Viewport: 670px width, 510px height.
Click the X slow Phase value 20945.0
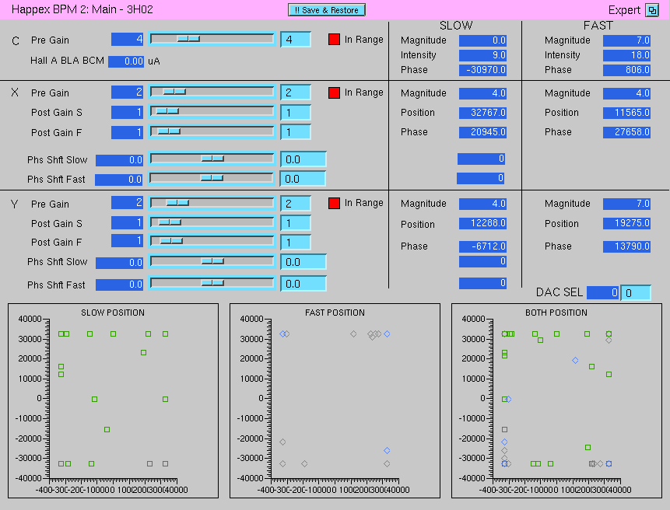click(482, 132)
